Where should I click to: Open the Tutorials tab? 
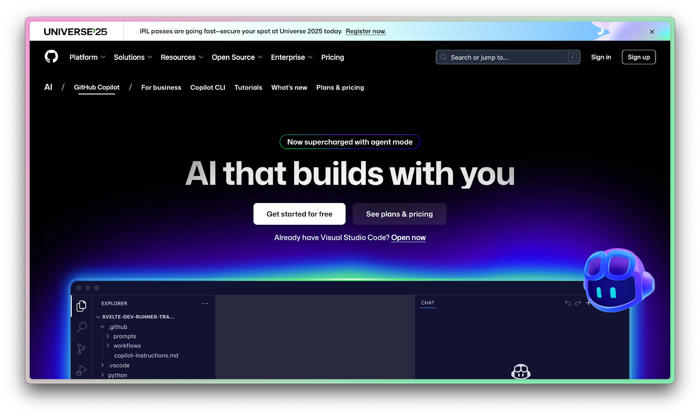[248, 87]
